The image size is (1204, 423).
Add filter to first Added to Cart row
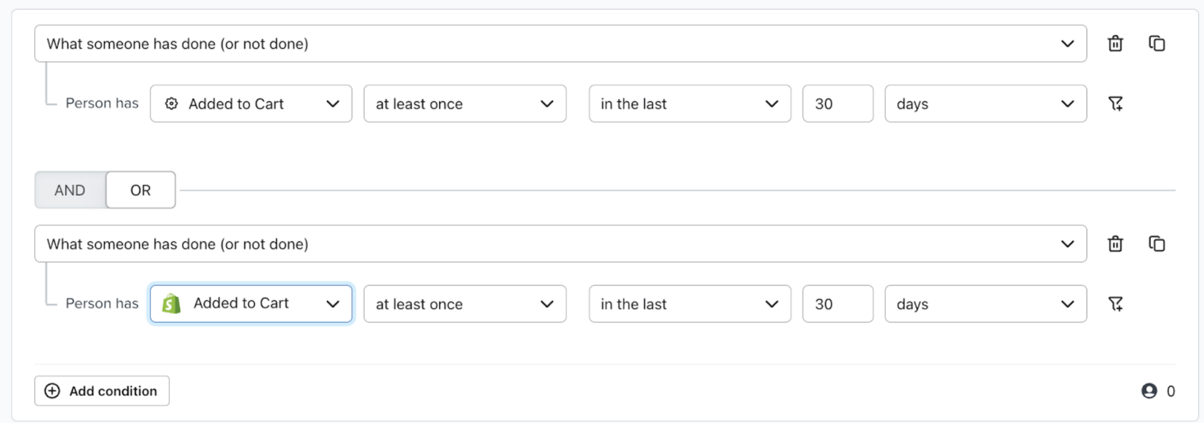[1115, 103]
